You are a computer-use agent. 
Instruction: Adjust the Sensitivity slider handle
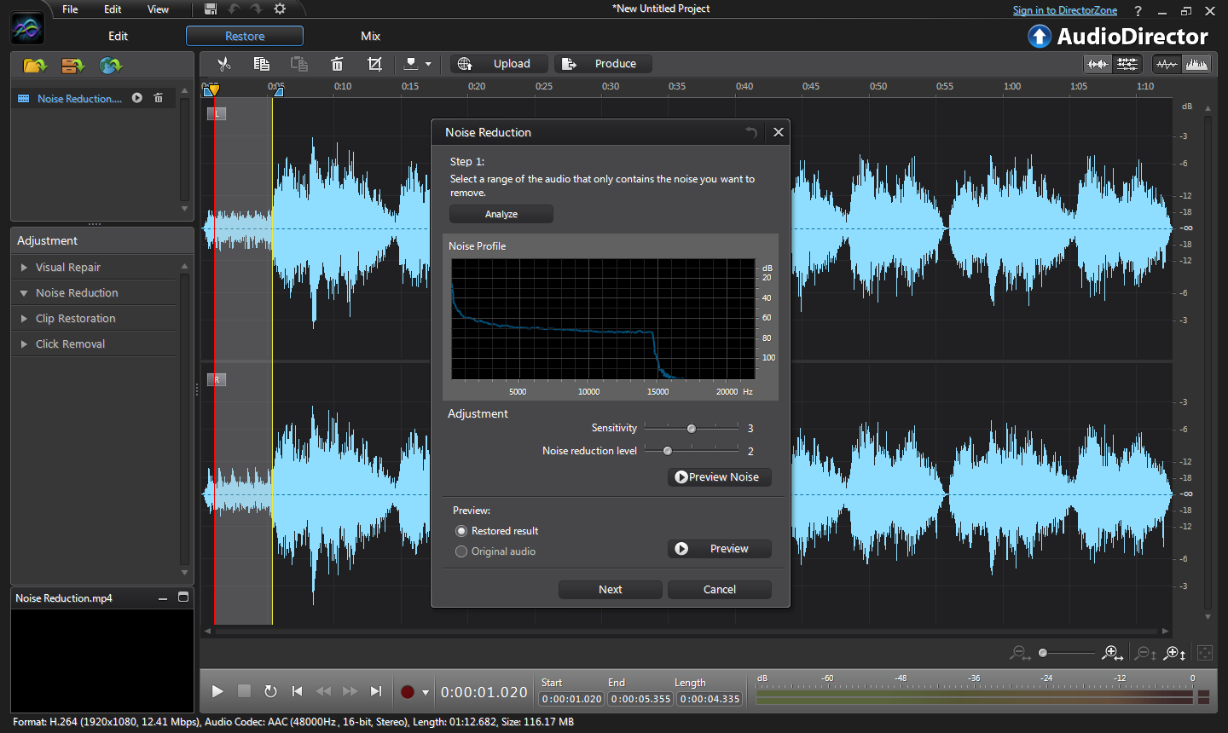[692, 429]
